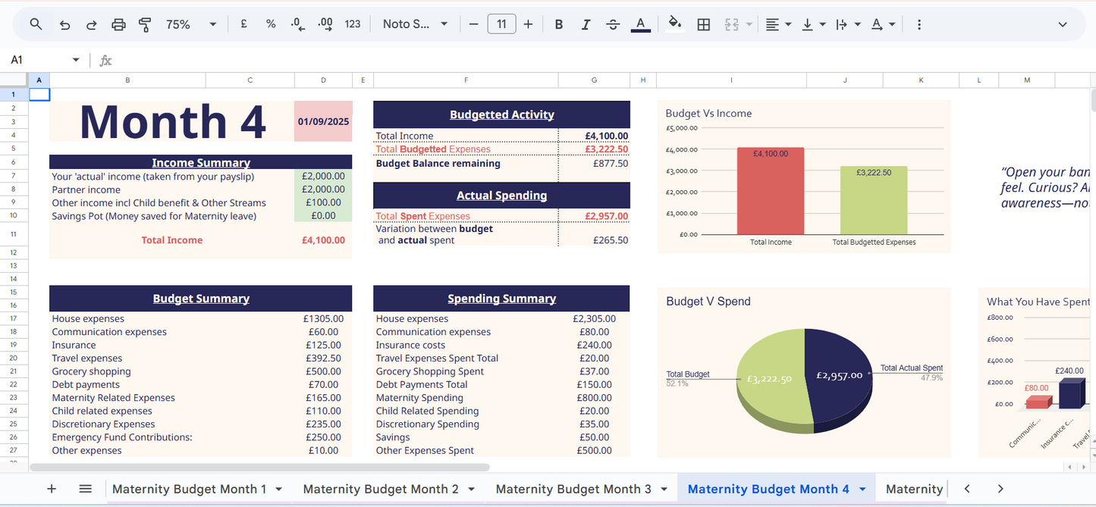Switch to Maternity Budget Month 1 tab
The image size is (1096, 507).
point(190,489)
